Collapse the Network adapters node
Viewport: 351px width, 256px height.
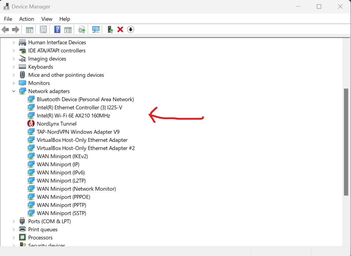click(x=14, y=91)
